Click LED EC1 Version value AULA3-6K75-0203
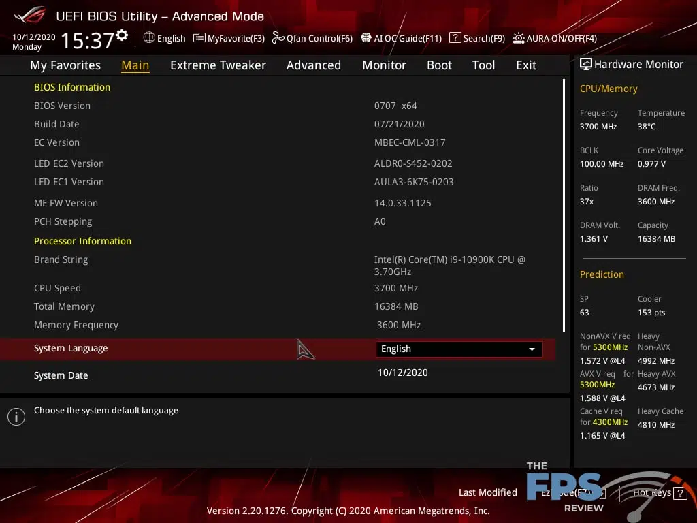697x523 pixels. pyautogui.click(x=414, y=182)
